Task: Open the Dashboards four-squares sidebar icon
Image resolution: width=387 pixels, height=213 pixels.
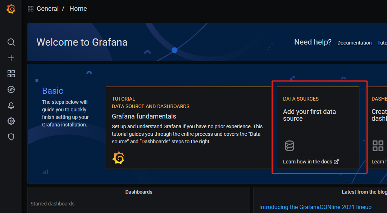Action: coord(11,74)
